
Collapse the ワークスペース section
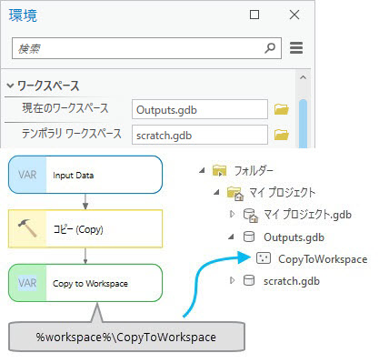[10, 86]
